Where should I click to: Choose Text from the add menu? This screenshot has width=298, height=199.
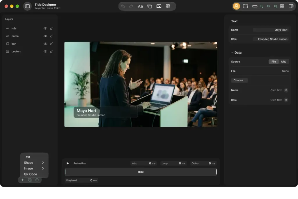34,157
